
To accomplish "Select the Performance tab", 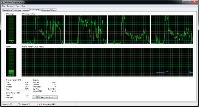I will 35,10.
